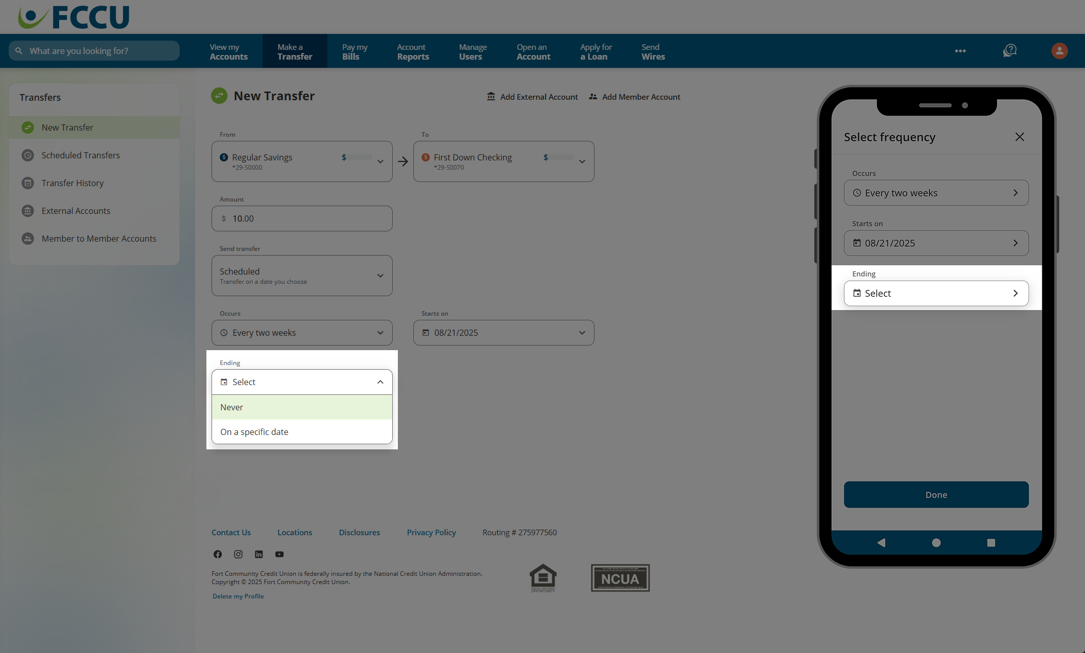
Task: Open the help chat icon
Action: pos(1010,50)
